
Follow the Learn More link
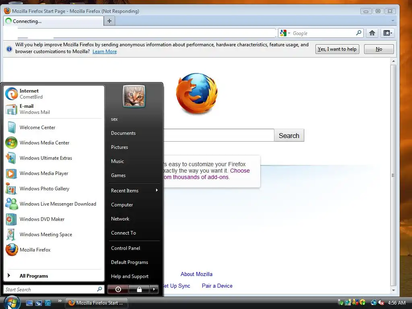click(105, 51)
